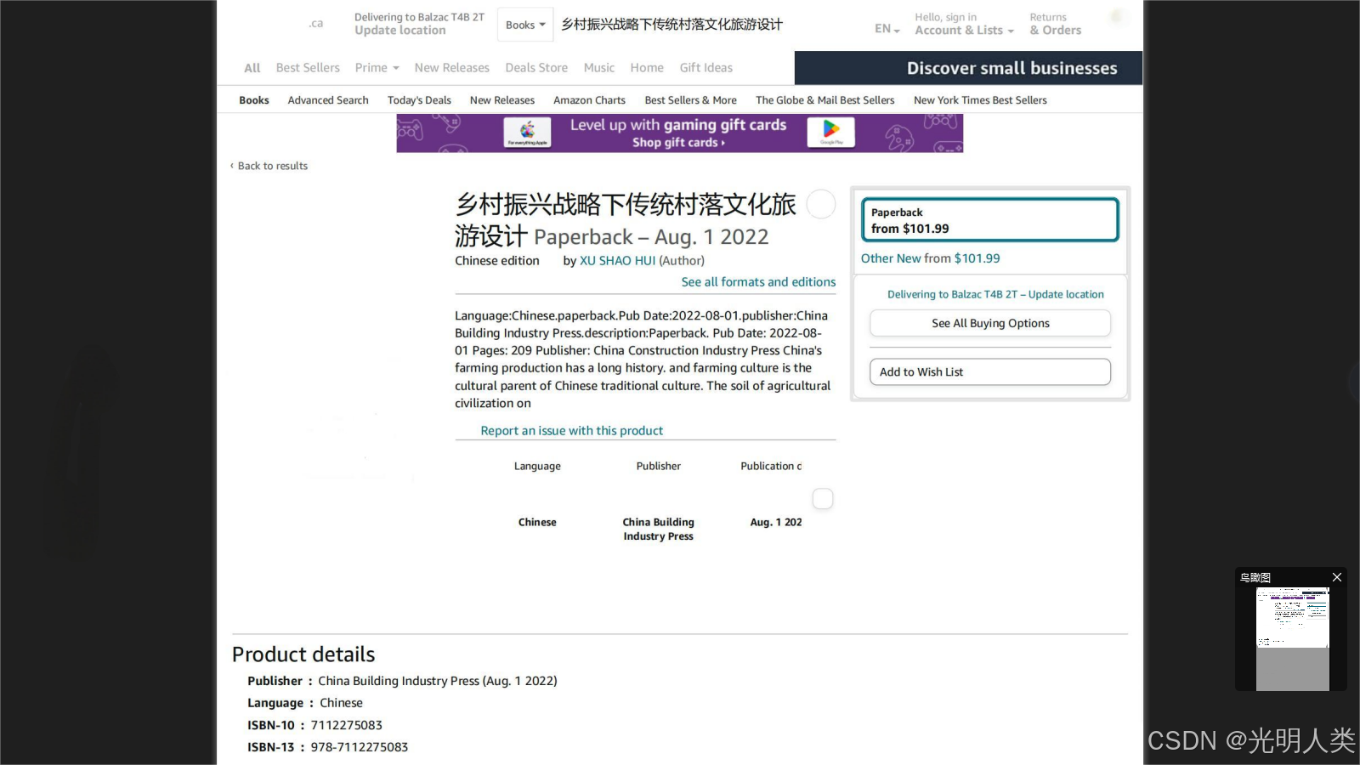Select the Paperback from $101.99 format
The image size is (1360, 765).
click(990, 220)
